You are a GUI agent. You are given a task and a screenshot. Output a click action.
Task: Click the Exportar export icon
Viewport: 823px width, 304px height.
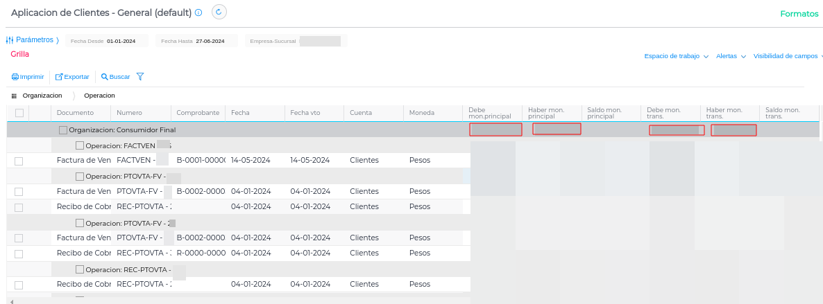[x=59, y=77]
